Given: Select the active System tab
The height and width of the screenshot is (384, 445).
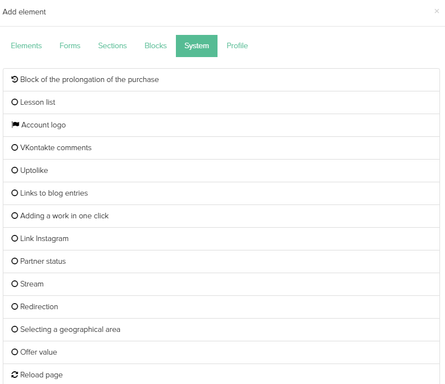Looking at the screenshot, I should 196,45.
